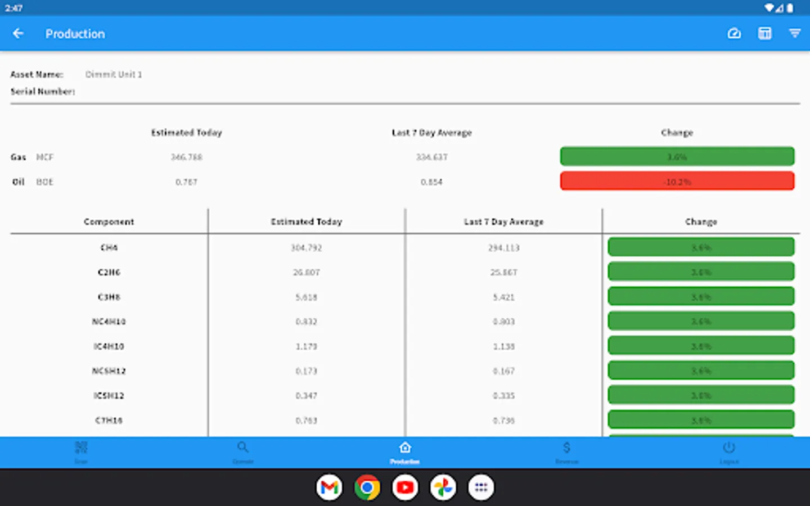Click Oil 7 day average value 0.854
This screenshot has width=810, height=506.
coord(432,182)
